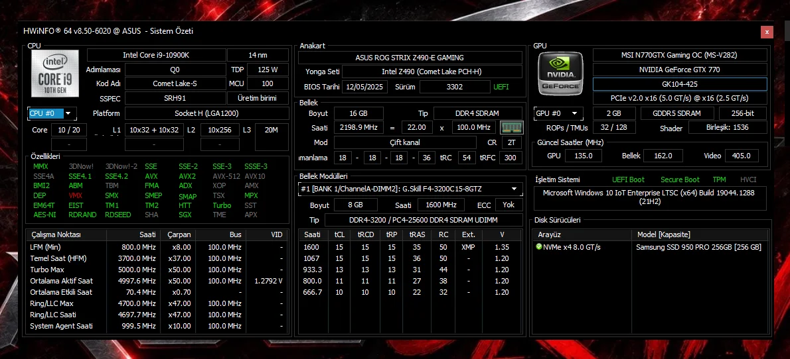Click the Comet Lake-S codename field
The height and width of the screenshot is (359, 790).
[175, 83]
